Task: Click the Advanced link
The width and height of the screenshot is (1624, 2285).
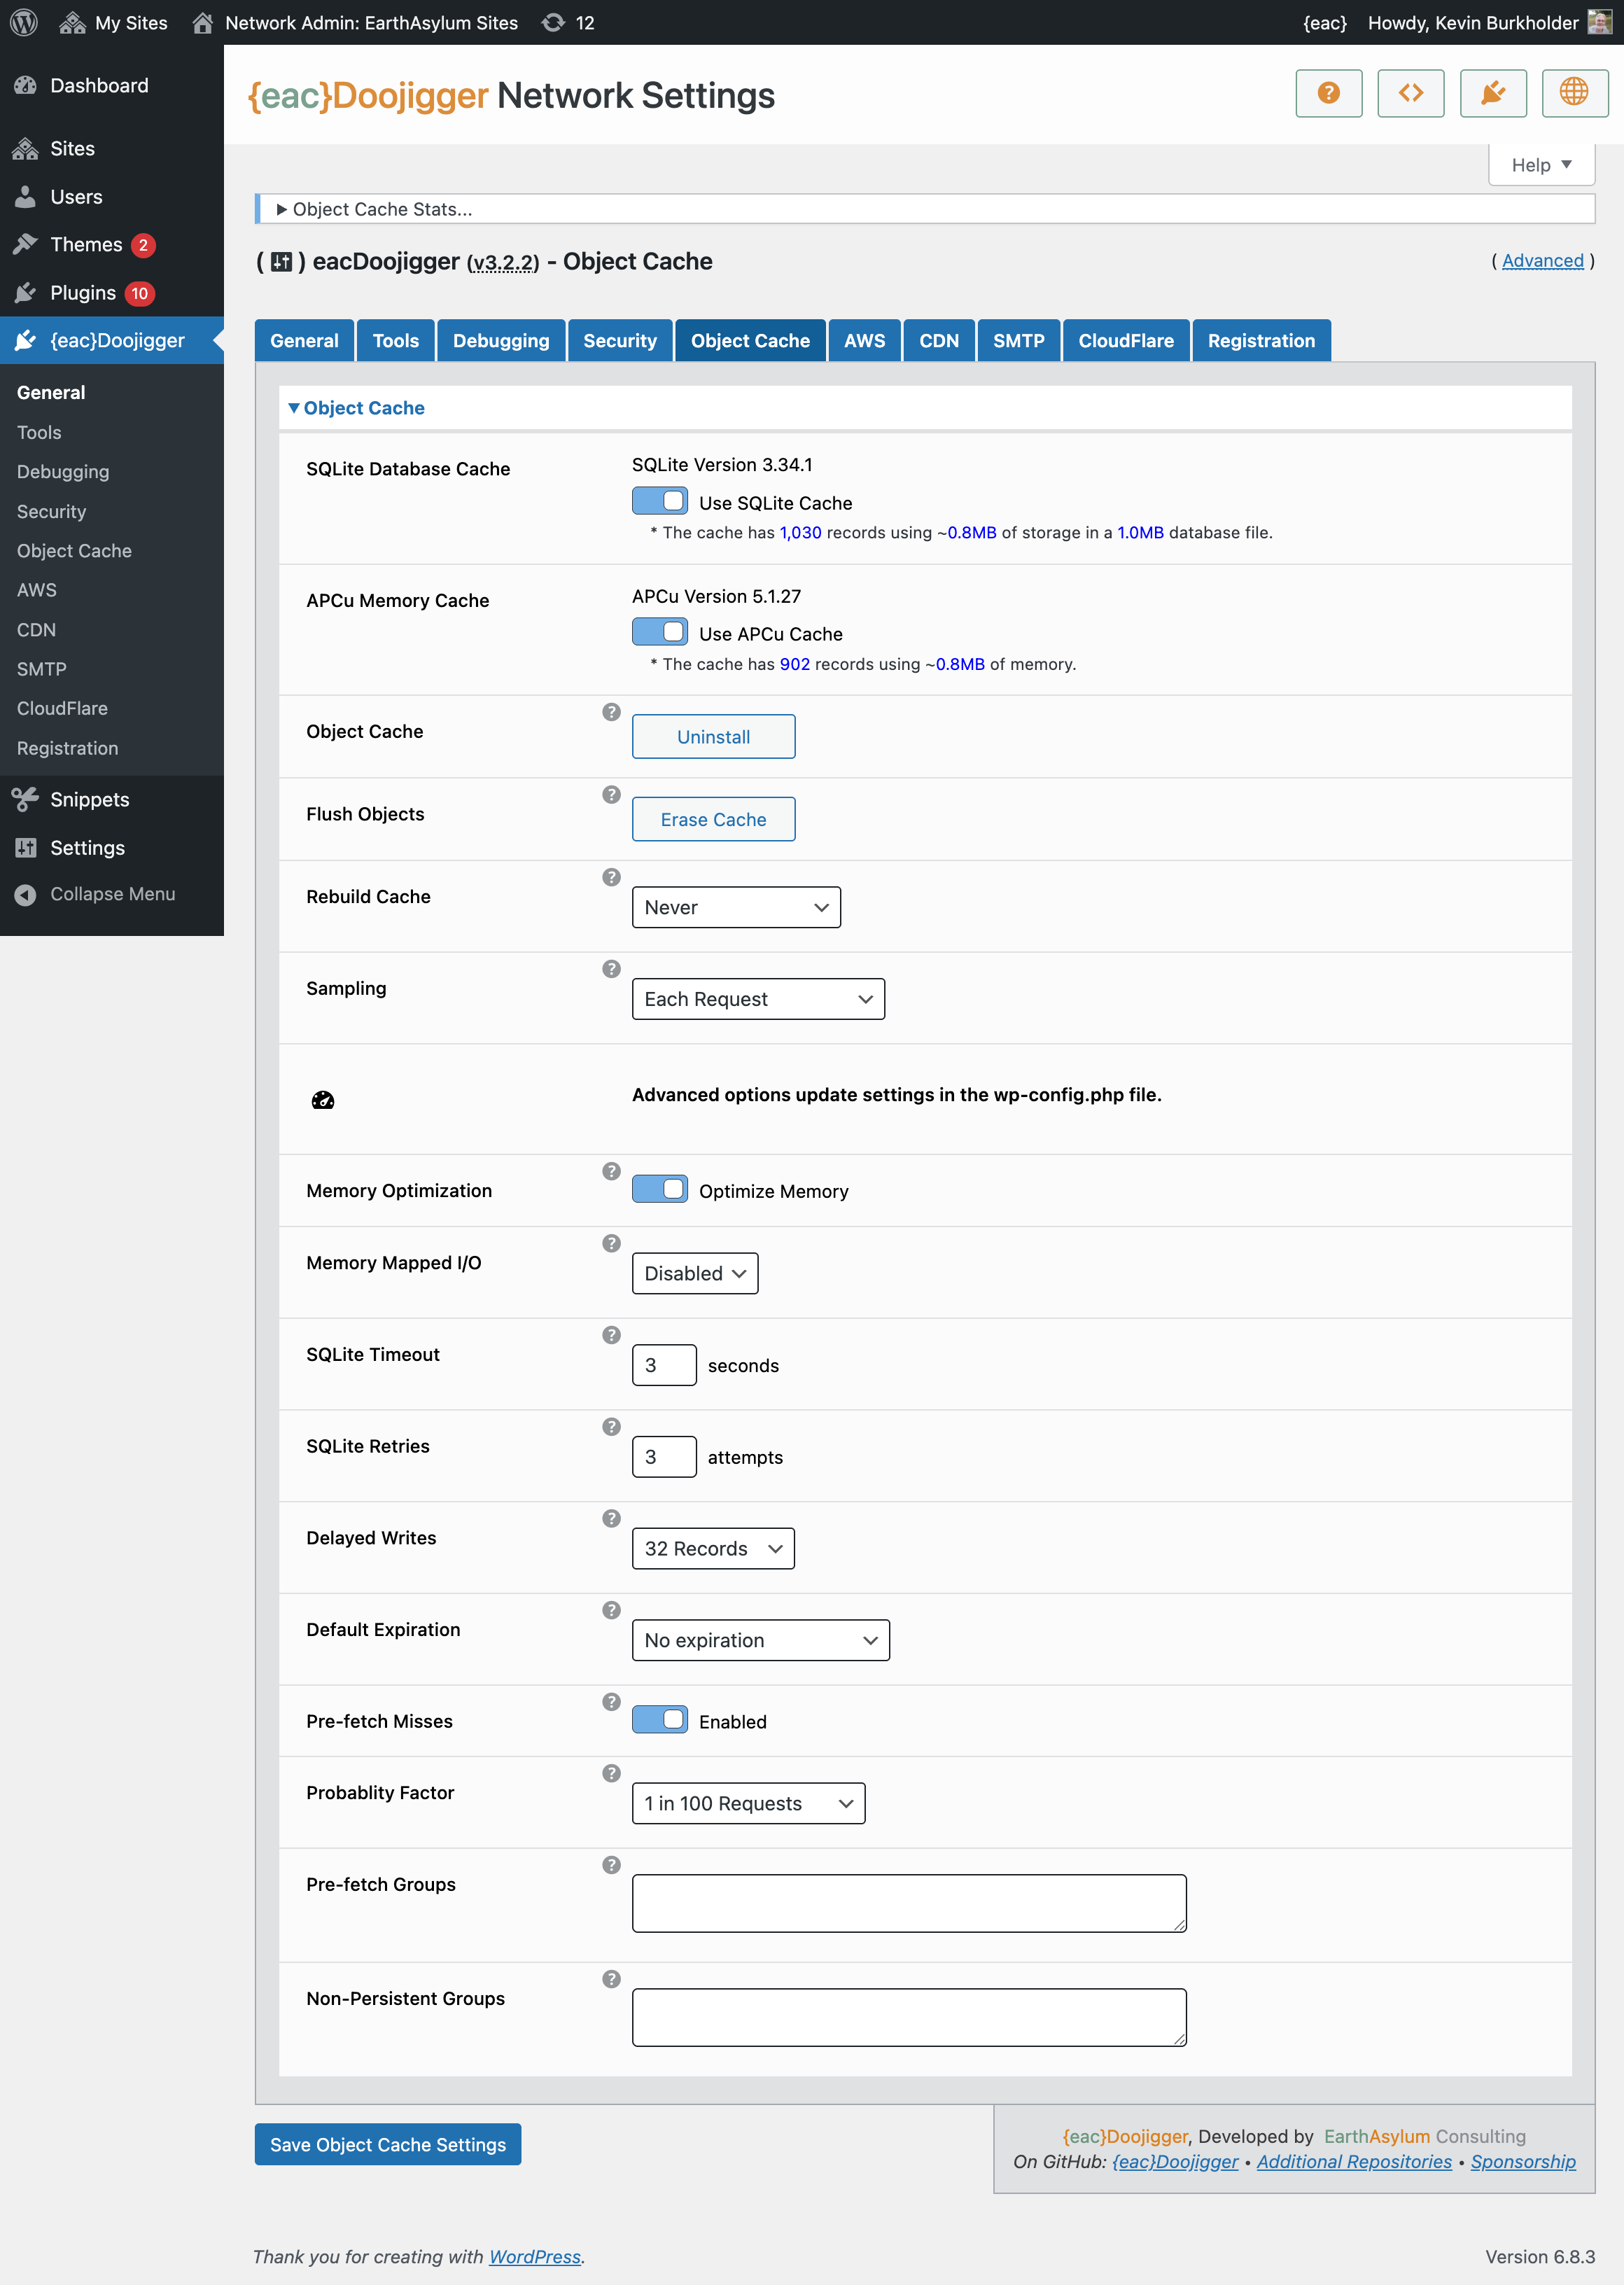Action: (1542, 261)
